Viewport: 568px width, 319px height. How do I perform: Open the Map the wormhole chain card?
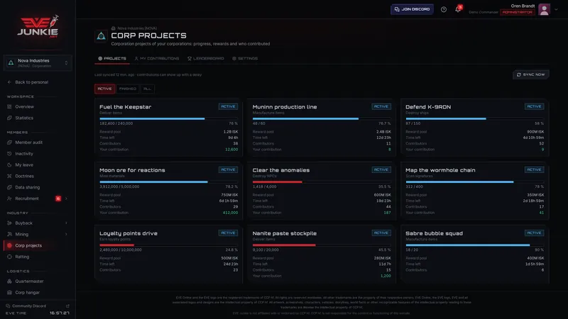point(474,191)
